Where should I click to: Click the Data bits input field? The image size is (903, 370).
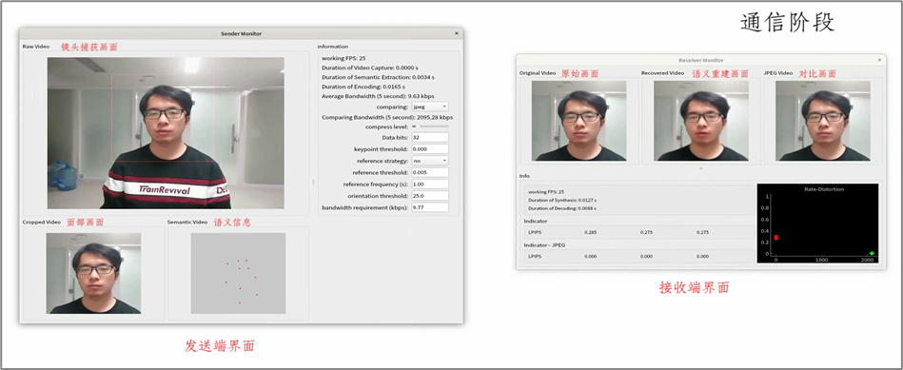(x=430, y=138)
